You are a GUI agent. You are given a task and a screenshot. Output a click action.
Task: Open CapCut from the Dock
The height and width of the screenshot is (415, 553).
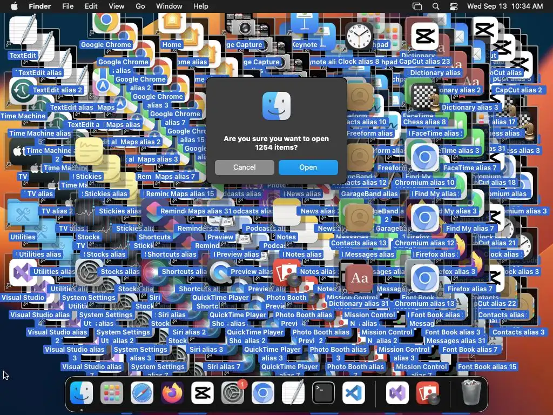click(x=203, y=393)
